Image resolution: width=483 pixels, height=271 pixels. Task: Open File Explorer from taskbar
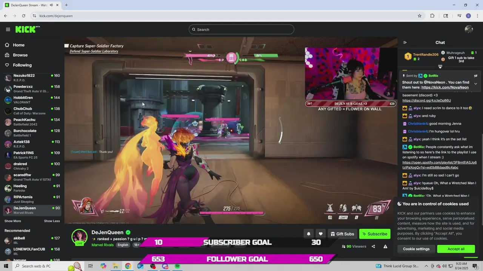pyautogui.click(x=115, y=266)
